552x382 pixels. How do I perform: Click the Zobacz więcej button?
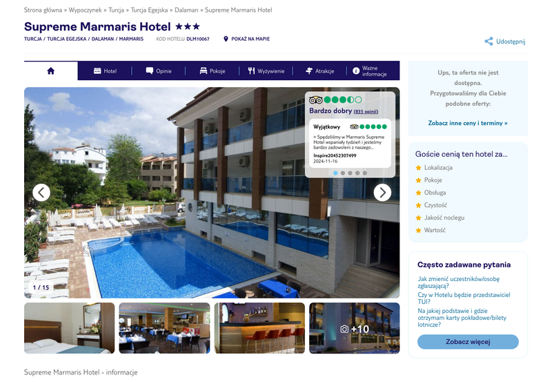click(x=468, y=342)
